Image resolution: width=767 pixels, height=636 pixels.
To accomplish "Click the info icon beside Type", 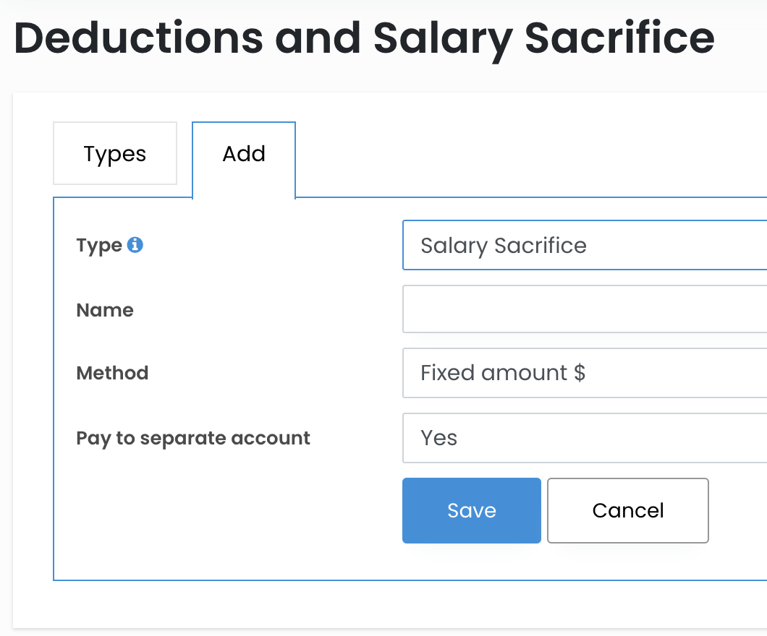I will coord(135,245).
